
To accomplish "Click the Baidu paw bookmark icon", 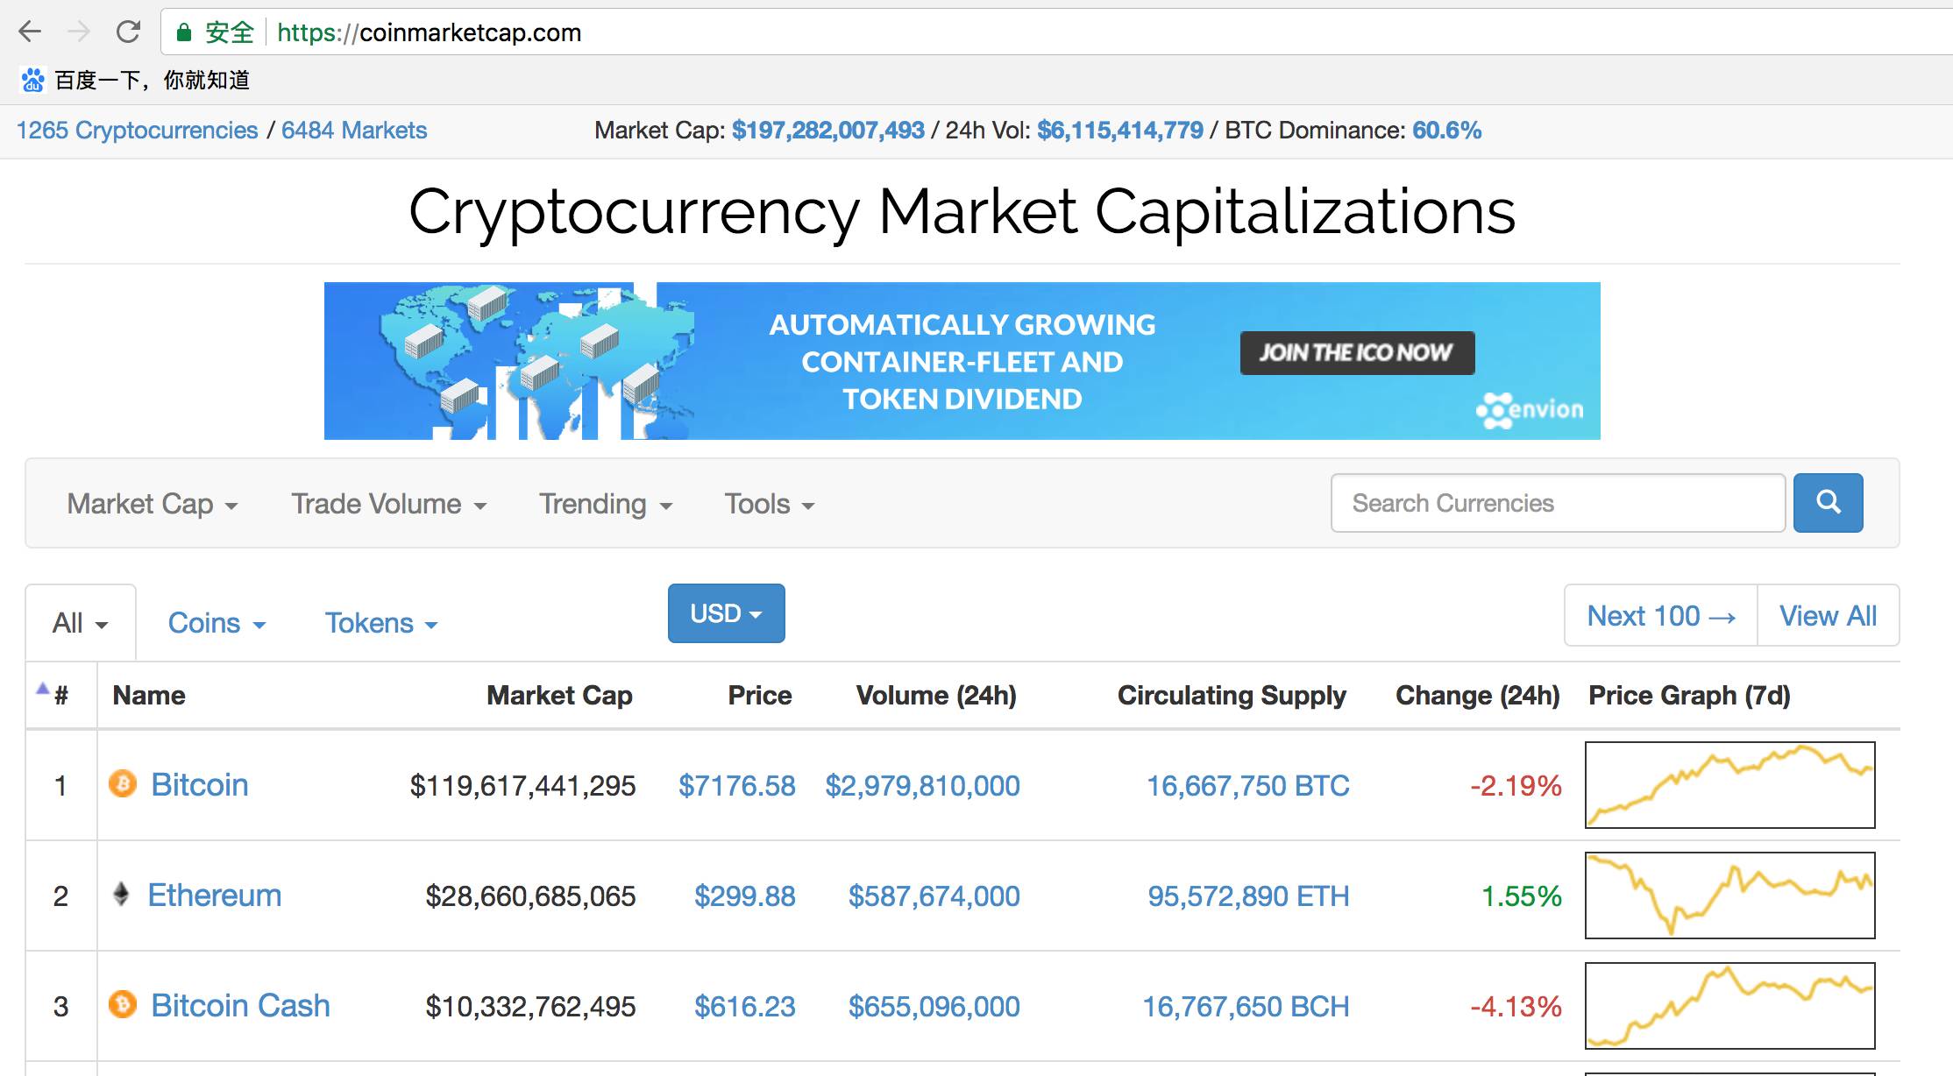I will coord(33,80).
